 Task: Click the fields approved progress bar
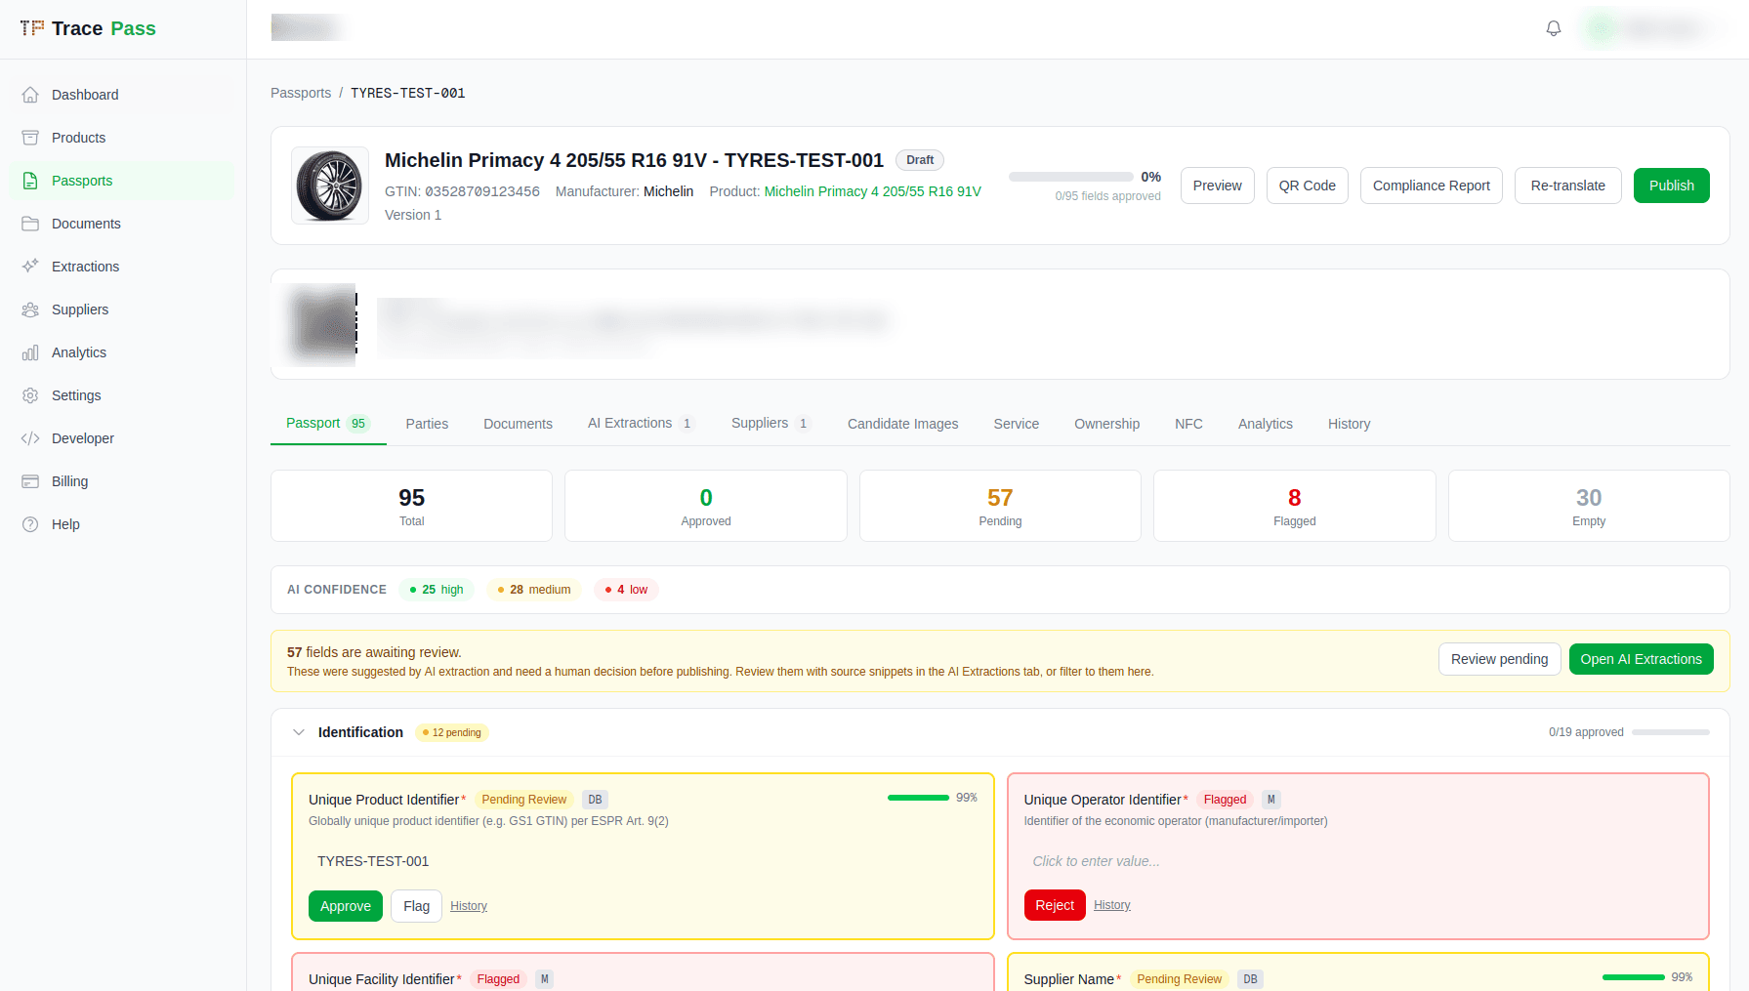point(1071,177)
